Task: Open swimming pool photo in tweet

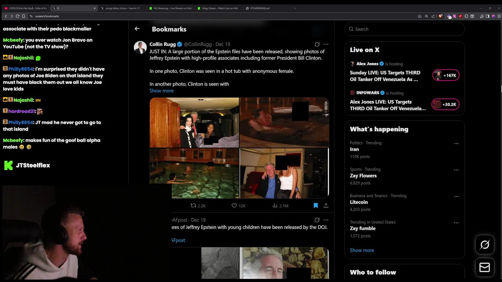Action: coord(194,173)
